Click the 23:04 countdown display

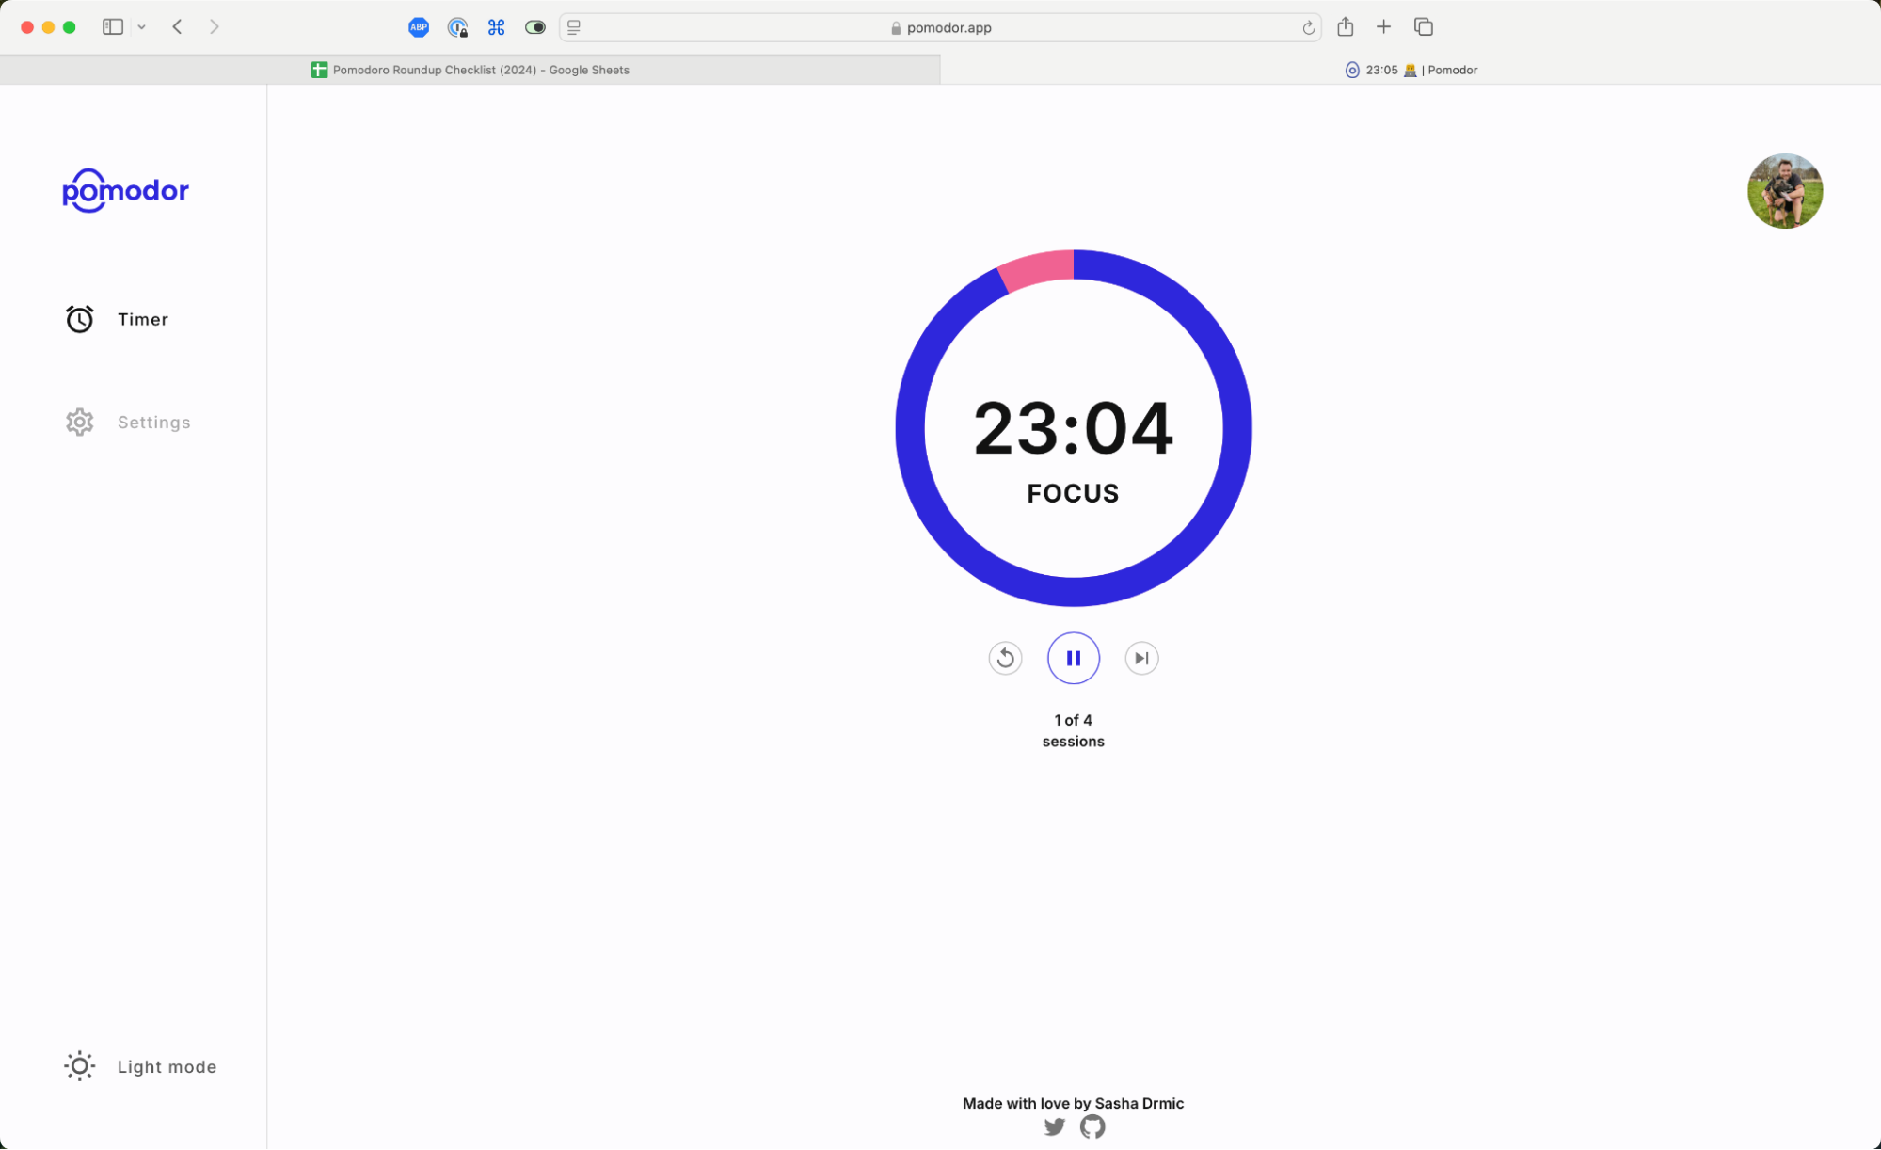[x=1073, y=429]
